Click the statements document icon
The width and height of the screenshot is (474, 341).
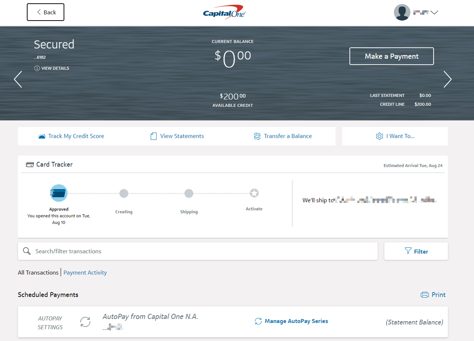(154, 136)
